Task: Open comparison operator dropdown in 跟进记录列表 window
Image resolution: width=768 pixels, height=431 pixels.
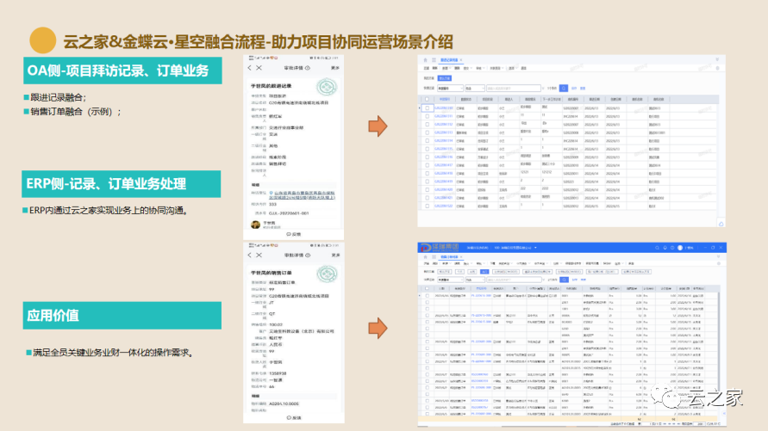Action: tap(475, 89)
